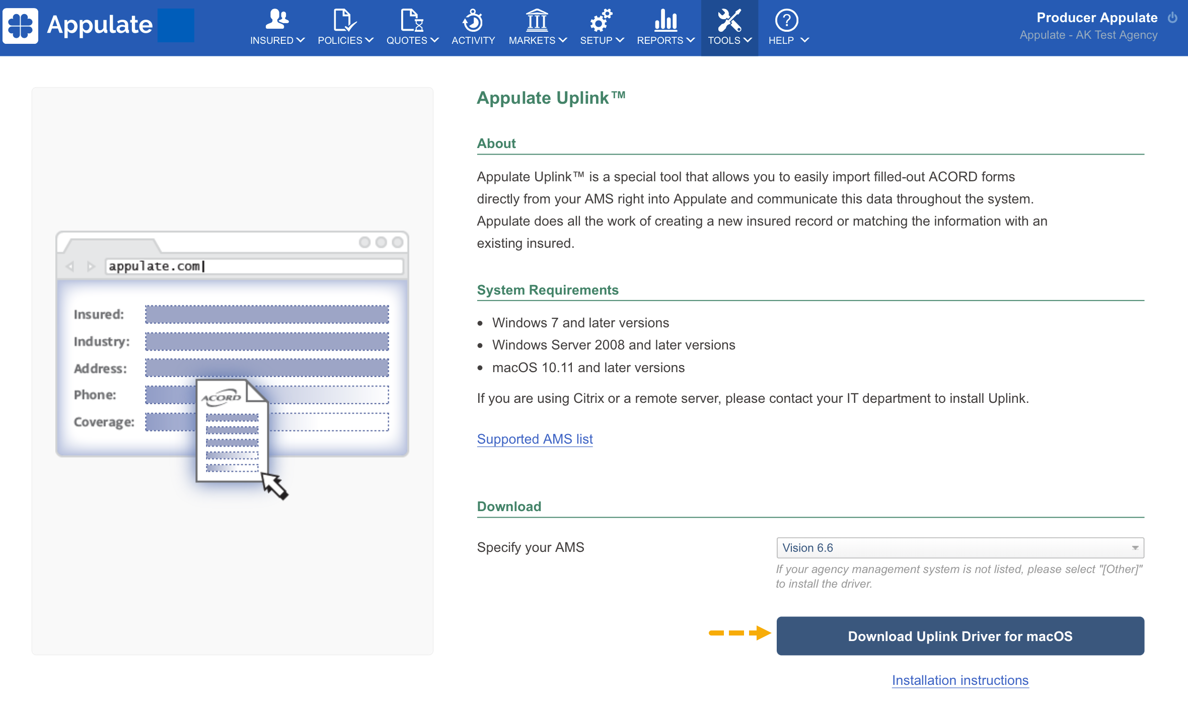Screen dimensions: 1188x706
Task: Open the TOOLS menu label
Action: pyautogui.click(x=724, y=40)
